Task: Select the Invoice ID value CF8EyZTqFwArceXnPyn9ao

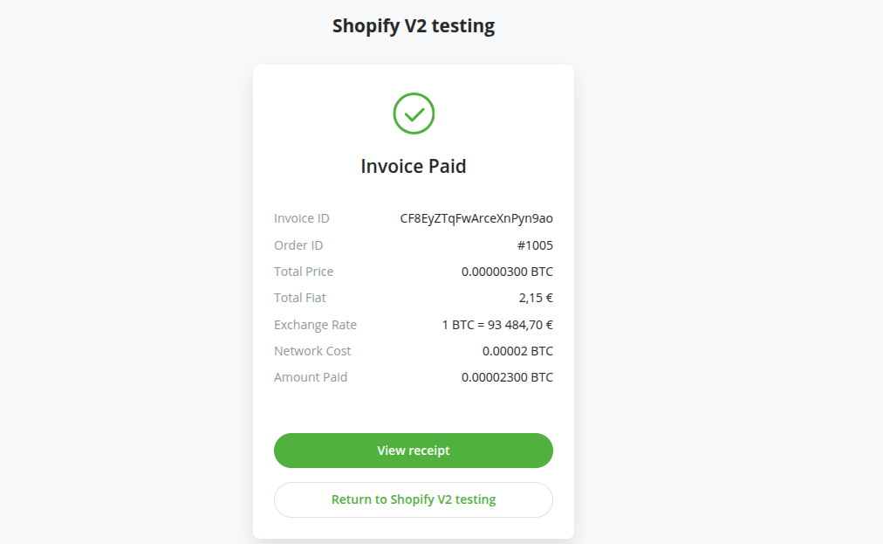Action: coord(476,218)
